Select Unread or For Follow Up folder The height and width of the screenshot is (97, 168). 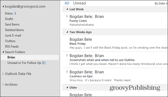pyautogui.click(x=26, y=63)
